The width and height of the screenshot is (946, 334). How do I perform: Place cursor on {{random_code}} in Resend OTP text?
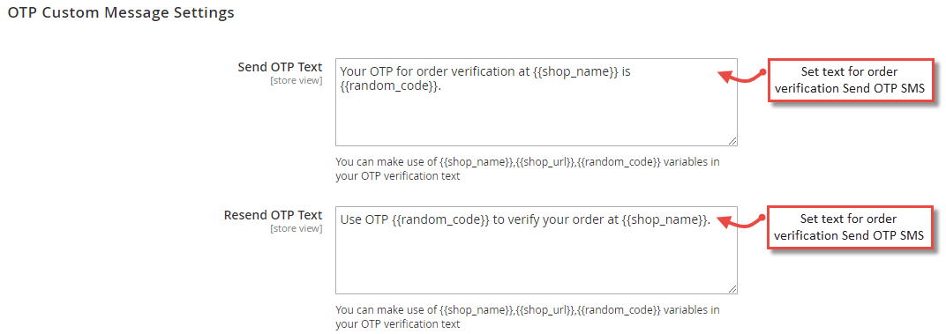pos(441,219)
